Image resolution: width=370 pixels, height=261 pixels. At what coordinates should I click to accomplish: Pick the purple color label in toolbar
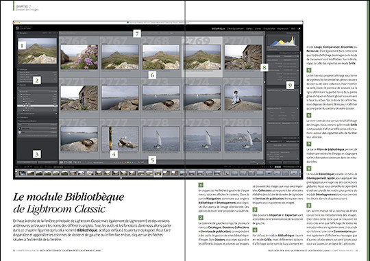(136, 162)
